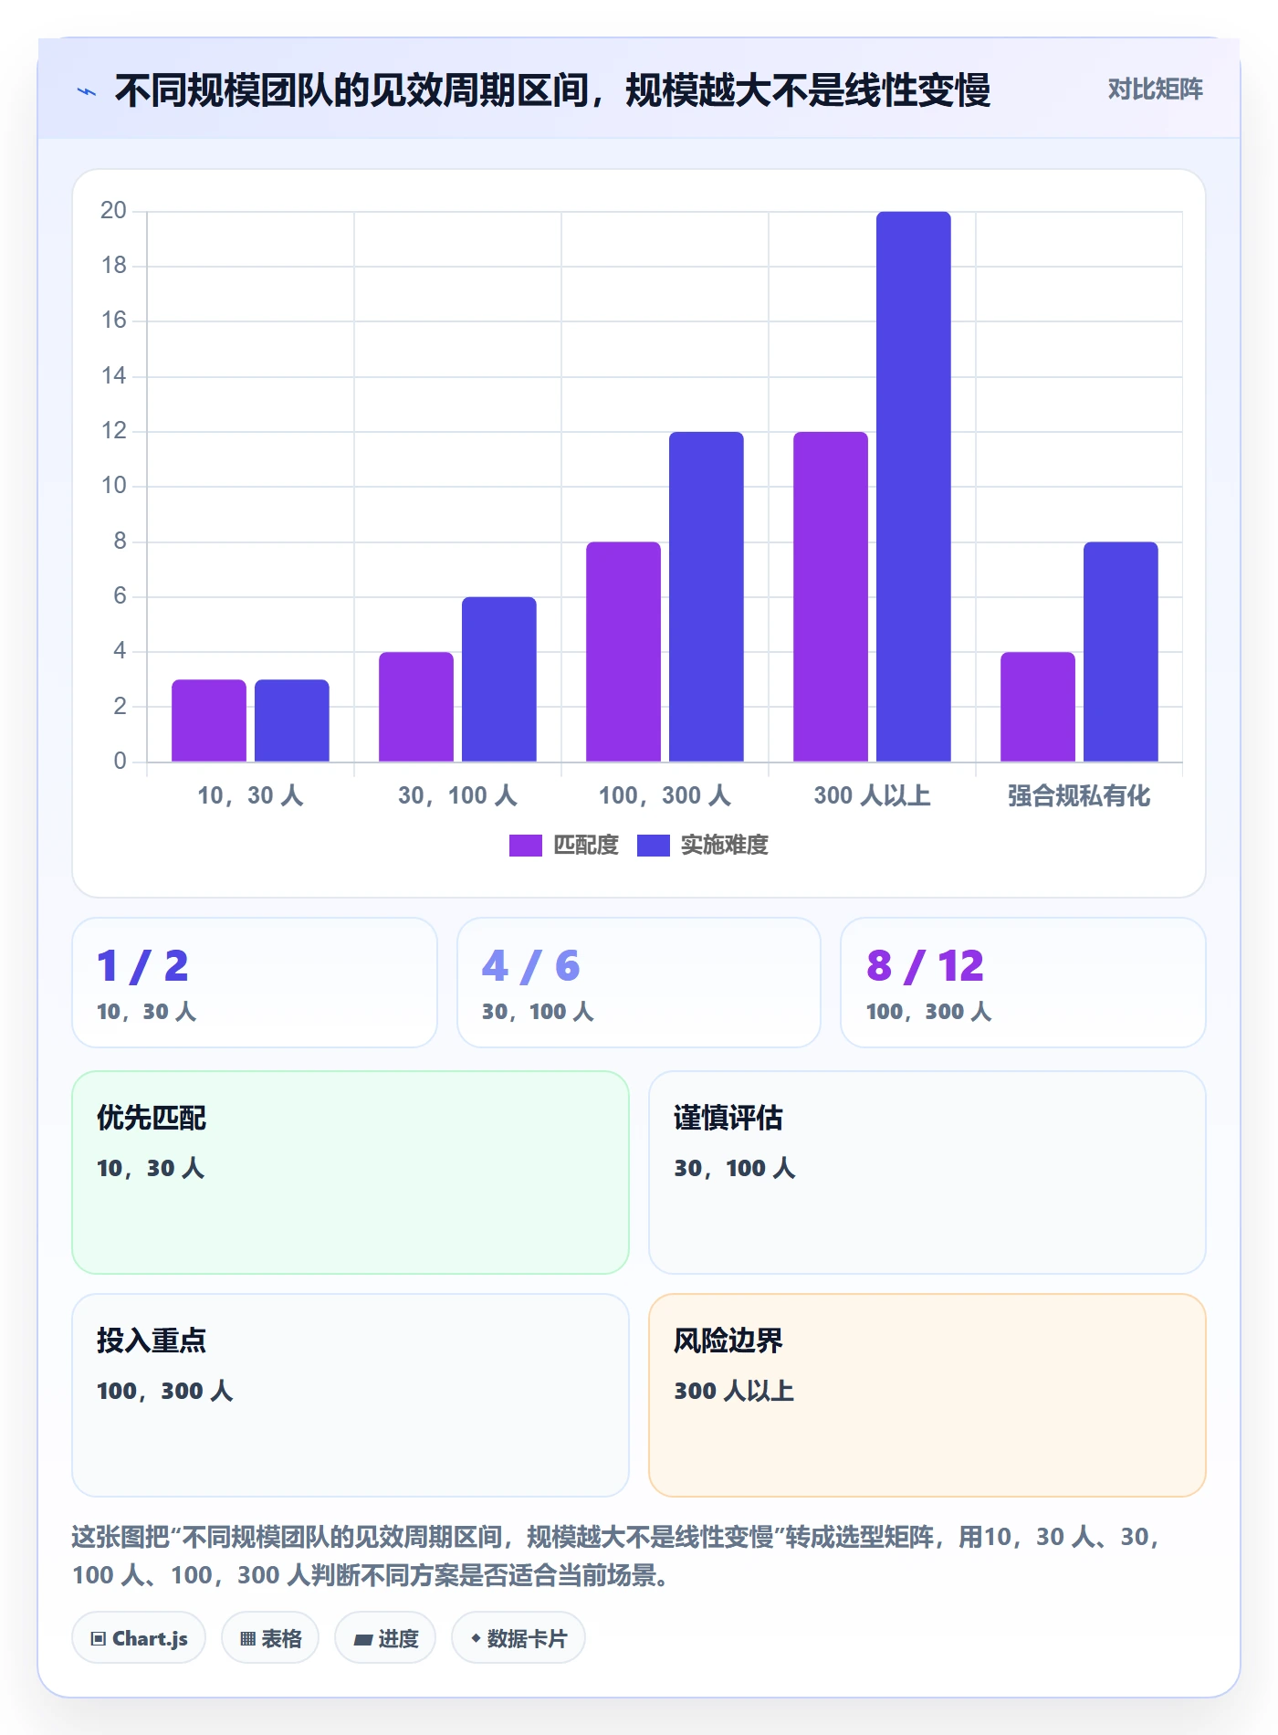
Task: Click the 100，300 人 x-axis label
Action: pos(665,796)
